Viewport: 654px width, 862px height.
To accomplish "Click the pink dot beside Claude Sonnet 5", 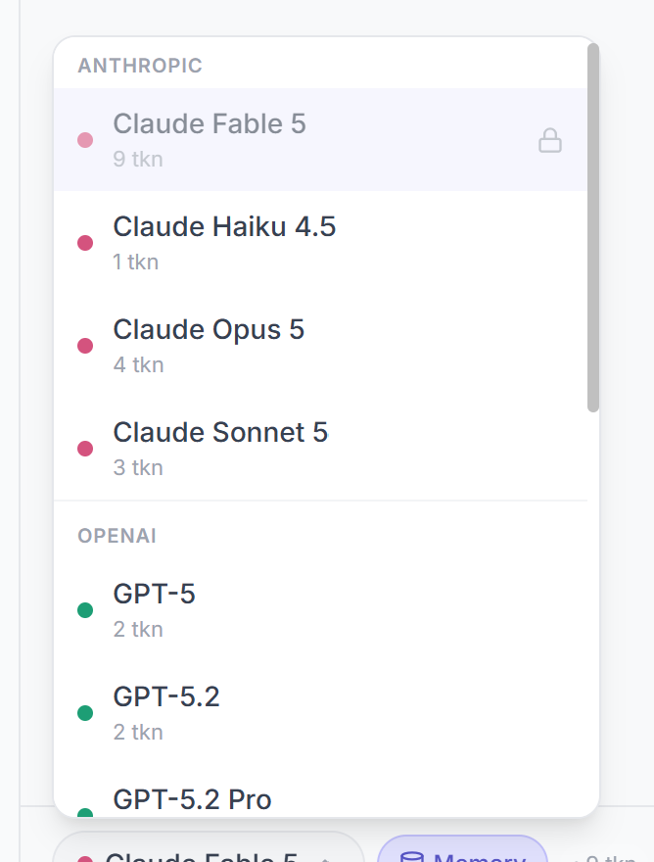I will (85, 448).
